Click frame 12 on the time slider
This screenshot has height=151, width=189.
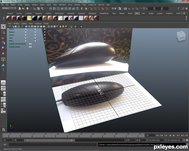click(x=69, y=135)
